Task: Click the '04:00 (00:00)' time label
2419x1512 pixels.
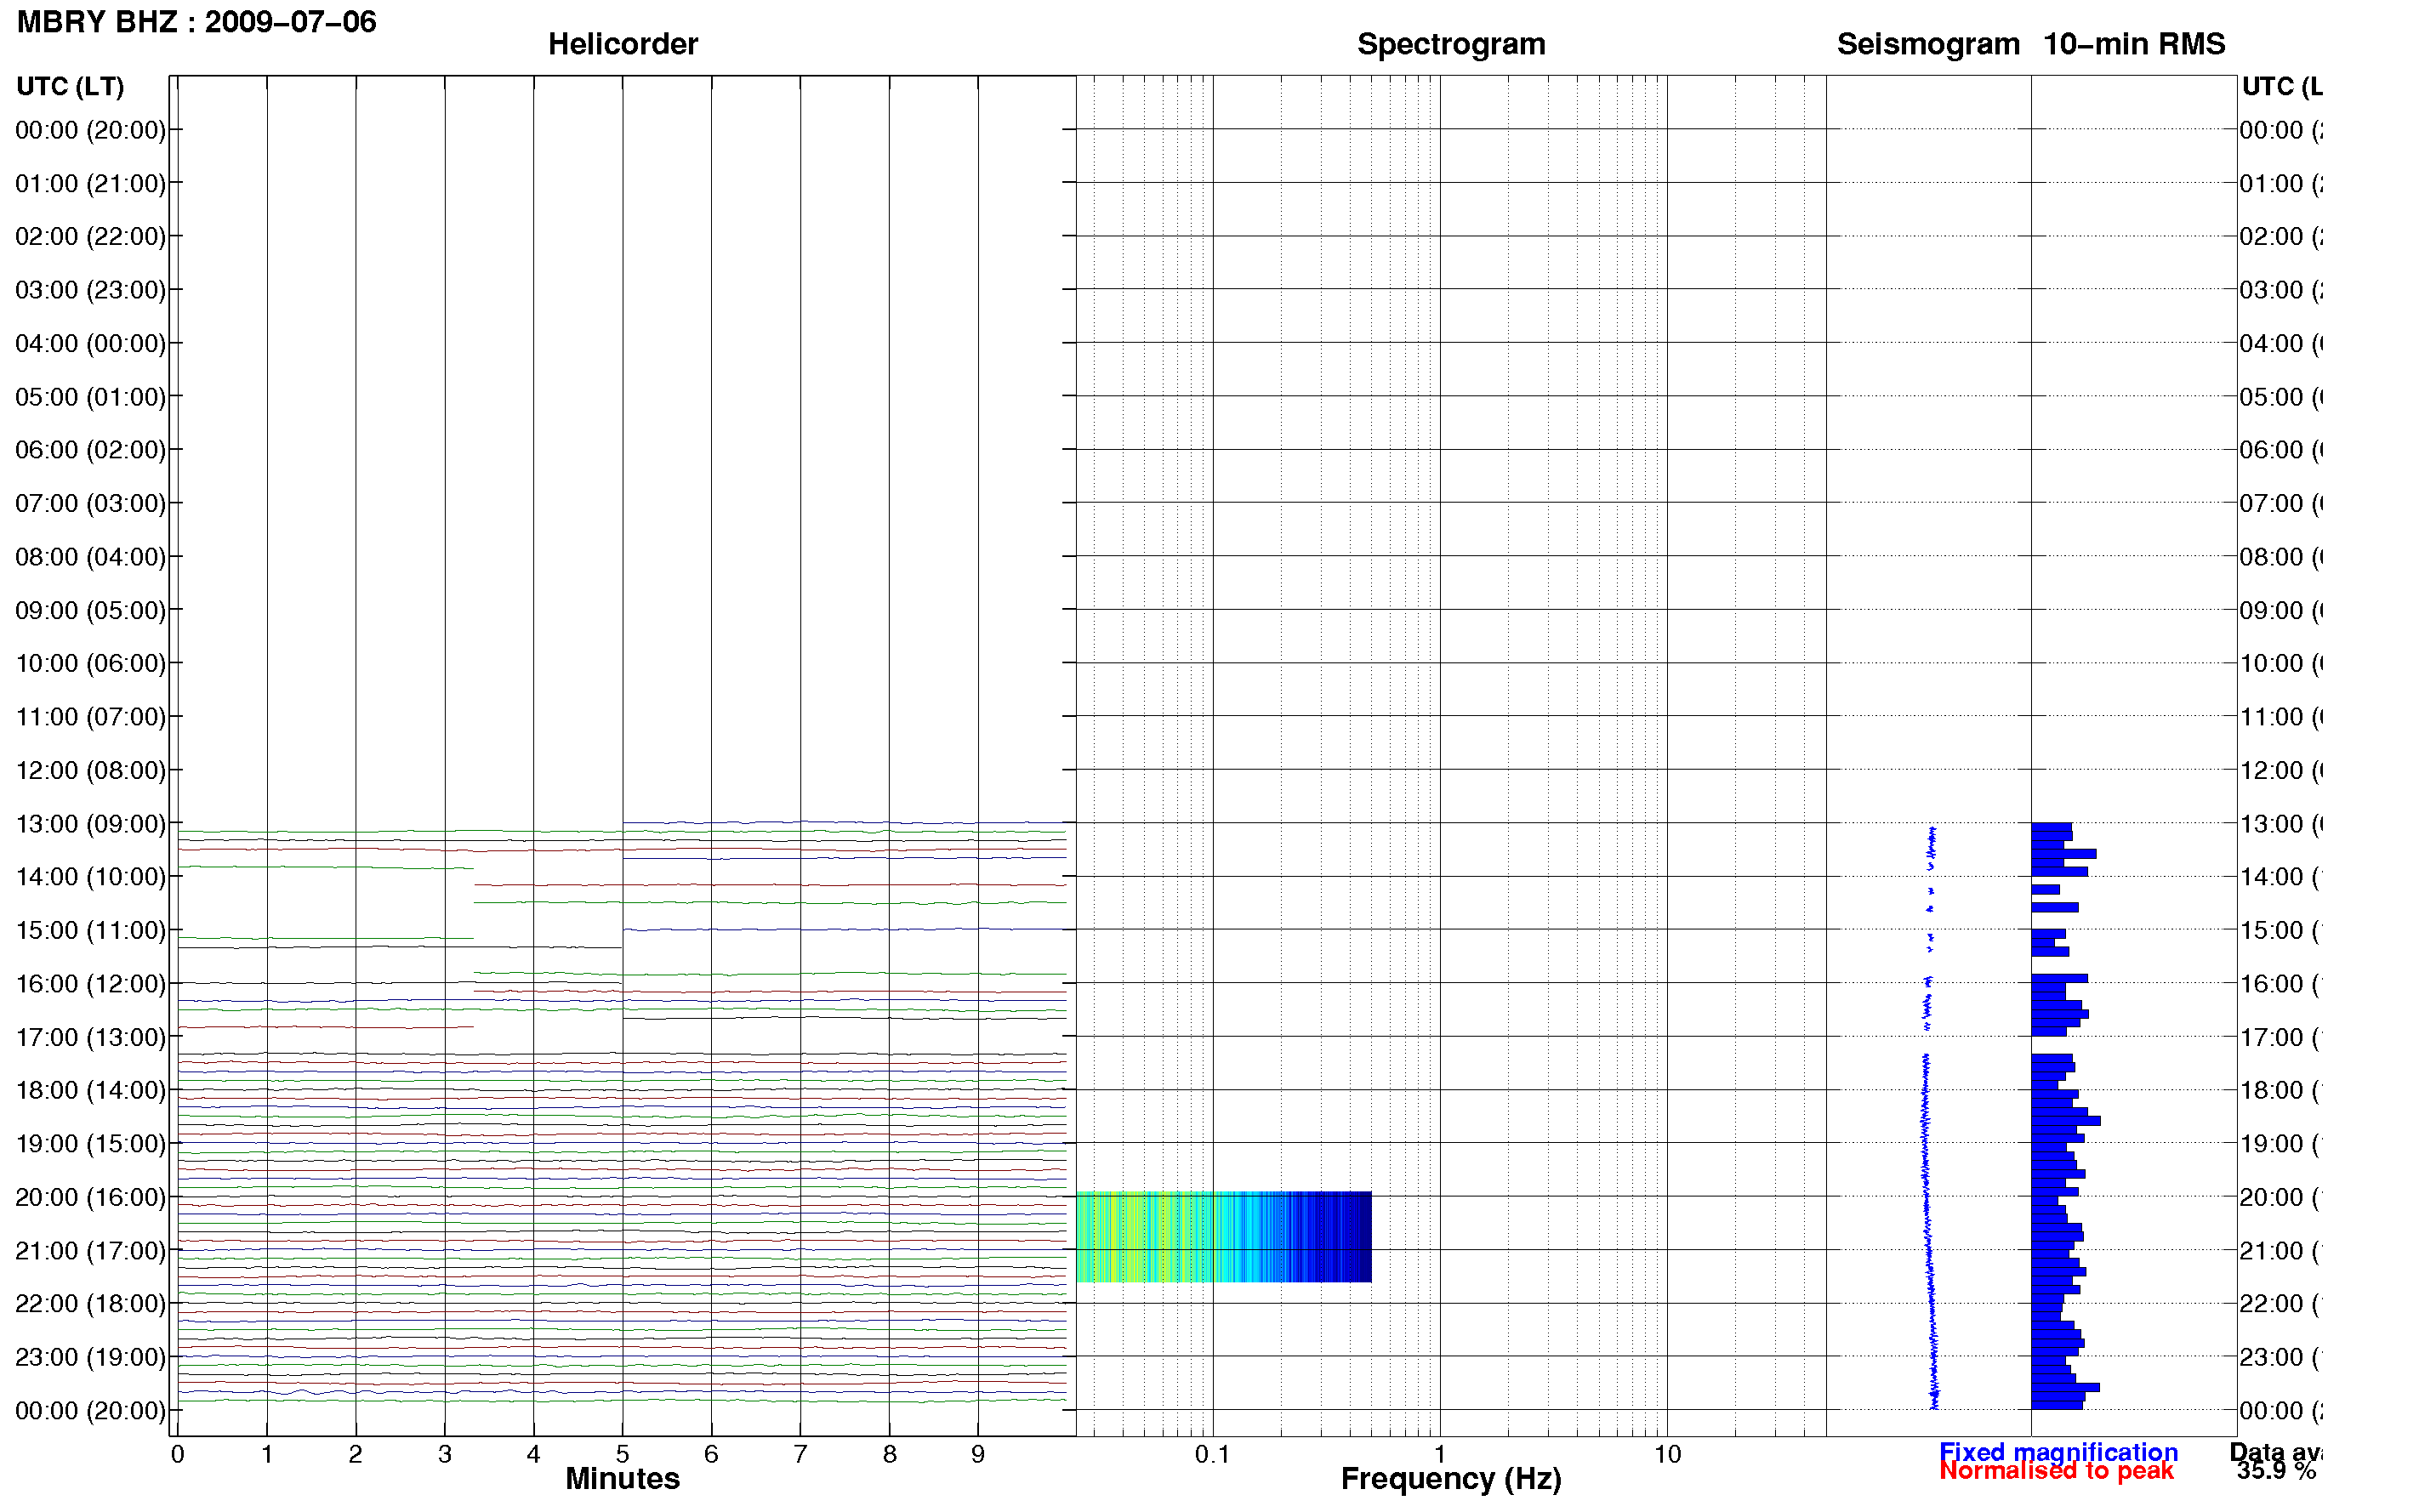Action: tap(90, 344)
